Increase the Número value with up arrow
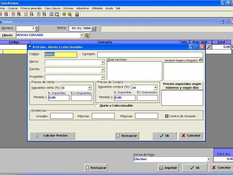The image size is (233, 175). click(37, 27)
